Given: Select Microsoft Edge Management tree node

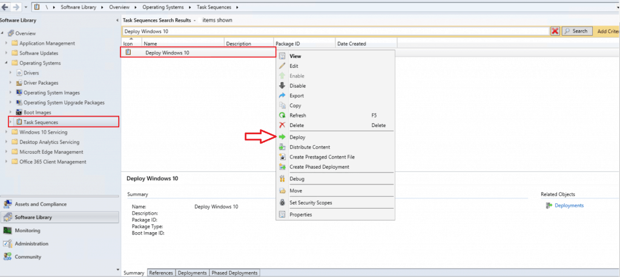Looking at the screenshot, I should tap(51, 152).
